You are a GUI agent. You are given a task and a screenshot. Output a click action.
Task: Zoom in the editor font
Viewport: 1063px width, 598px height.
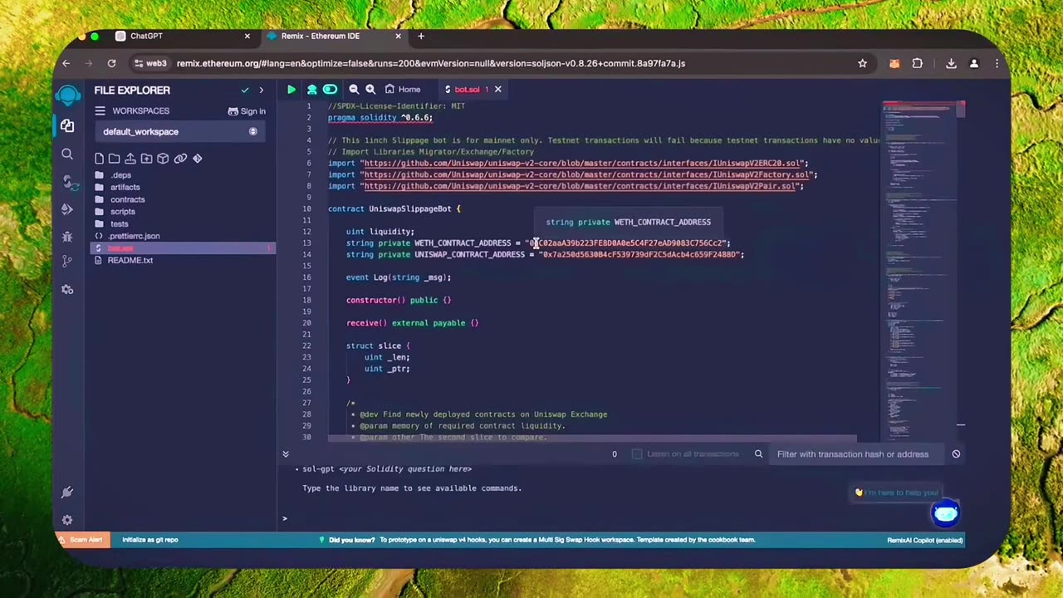coord(370,89)
